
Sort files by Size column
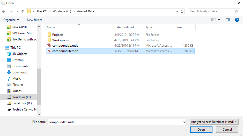[179, 27]
